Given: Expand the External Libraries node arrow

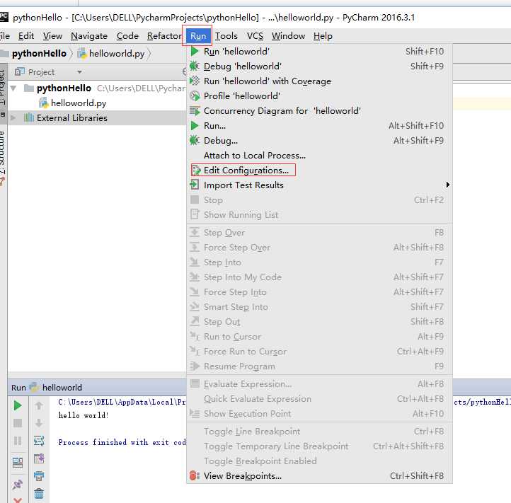Looking at the screenshot, I should point(13,117).
